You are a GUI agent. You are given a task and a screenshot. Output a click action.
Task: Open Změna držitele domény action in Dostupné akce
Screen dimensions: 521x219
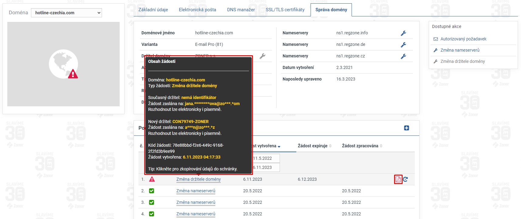coord(463,61)
